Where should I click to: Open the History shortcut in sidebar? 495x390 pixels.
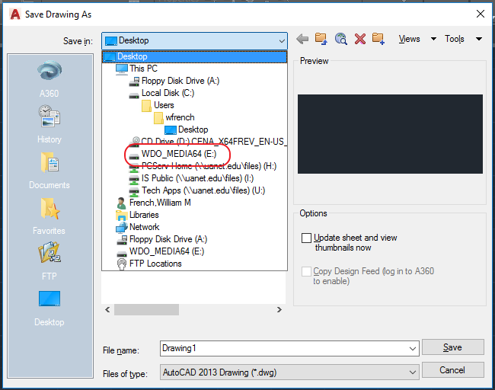49,125
